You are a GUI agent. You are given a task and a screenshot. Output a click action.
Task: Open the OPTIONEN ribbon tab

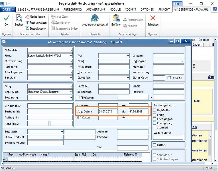click(147, 9)
